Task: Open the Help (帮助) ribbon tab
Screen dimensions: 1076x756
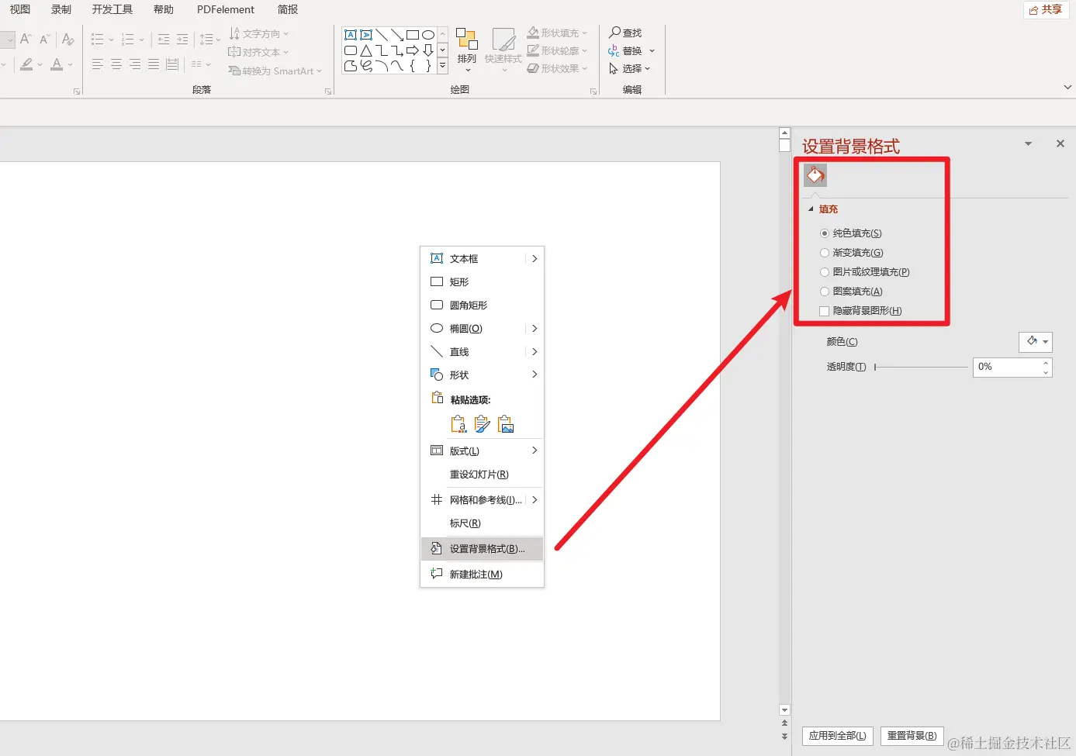Action: (164, 9)
